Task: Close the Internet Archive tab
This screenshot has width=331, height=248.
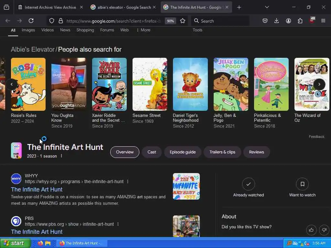Action: click(81, 7)
